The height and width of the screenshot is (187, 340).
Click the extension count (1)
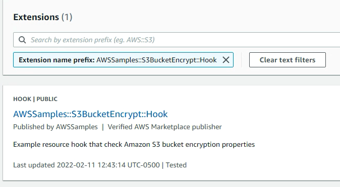(x=67, y=17)
